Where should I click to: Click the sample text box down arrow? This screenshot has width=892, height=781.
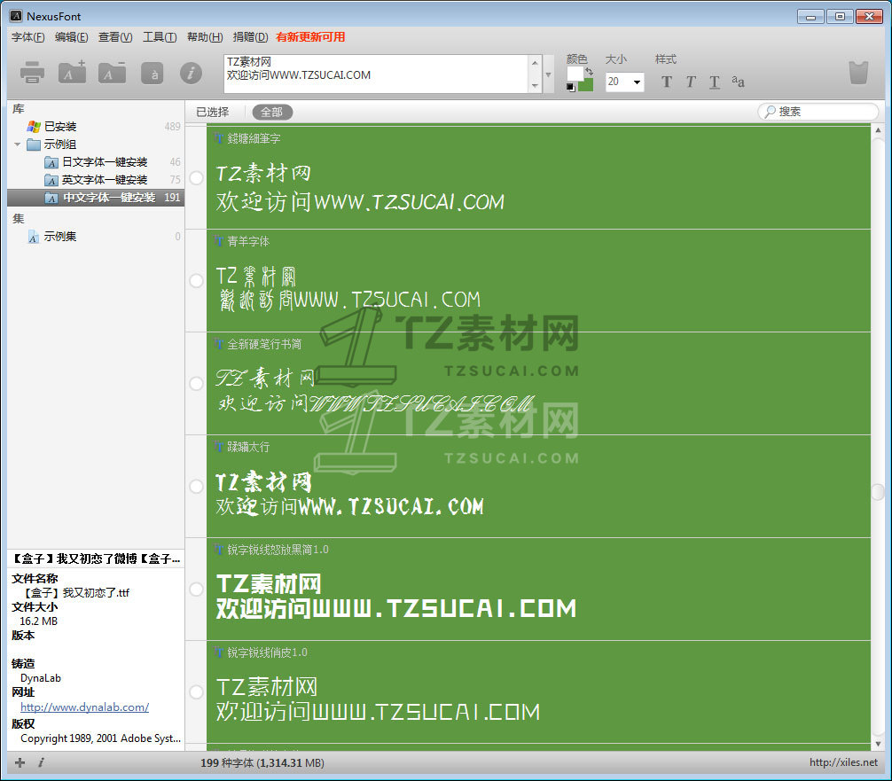click(x=535, y=86)
